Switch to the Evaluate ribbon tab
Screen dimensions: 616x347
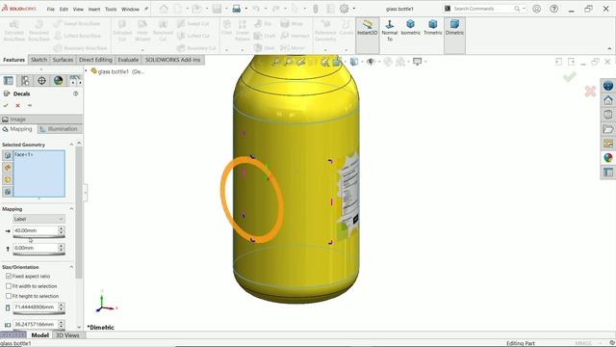128,60
